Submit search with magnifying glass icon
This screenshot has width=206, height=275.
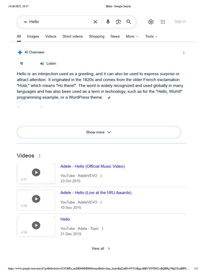coord(129,22)
